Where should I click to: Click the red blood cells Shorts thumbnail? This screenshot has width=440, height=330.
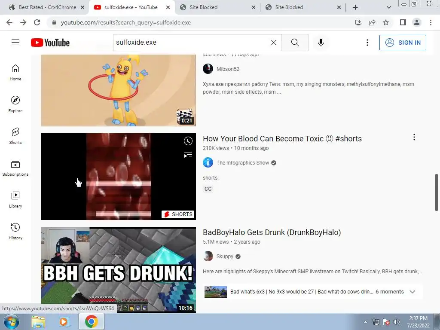(119, 177)
